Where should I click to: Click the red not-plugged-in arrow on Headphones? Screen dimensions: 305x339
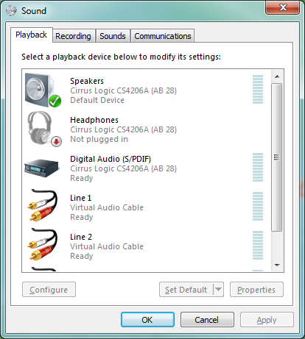point(57,141)
